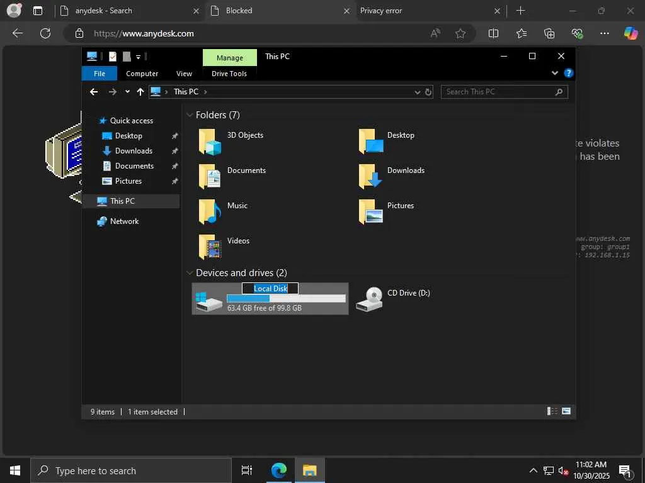Click the Local Disk rename text box
The image size is (645, 483).
(270, 288)
